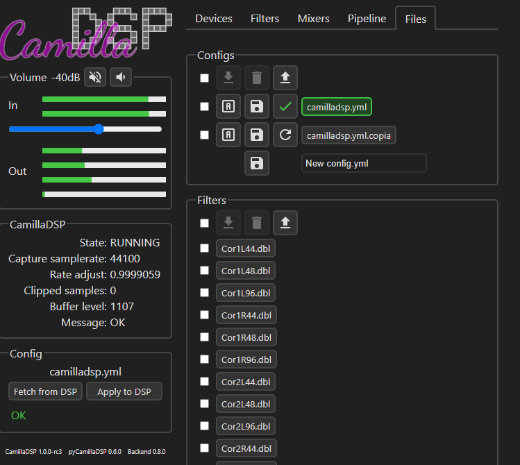This screenshot has height=465, width=520.
Task: Toggle select-all checkbox in Configs
Action: point(205,78)
